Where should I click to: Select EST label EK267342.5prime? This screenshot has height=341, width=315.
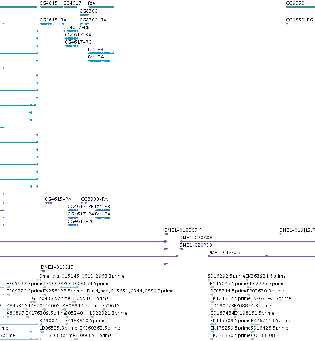[271, 298]
